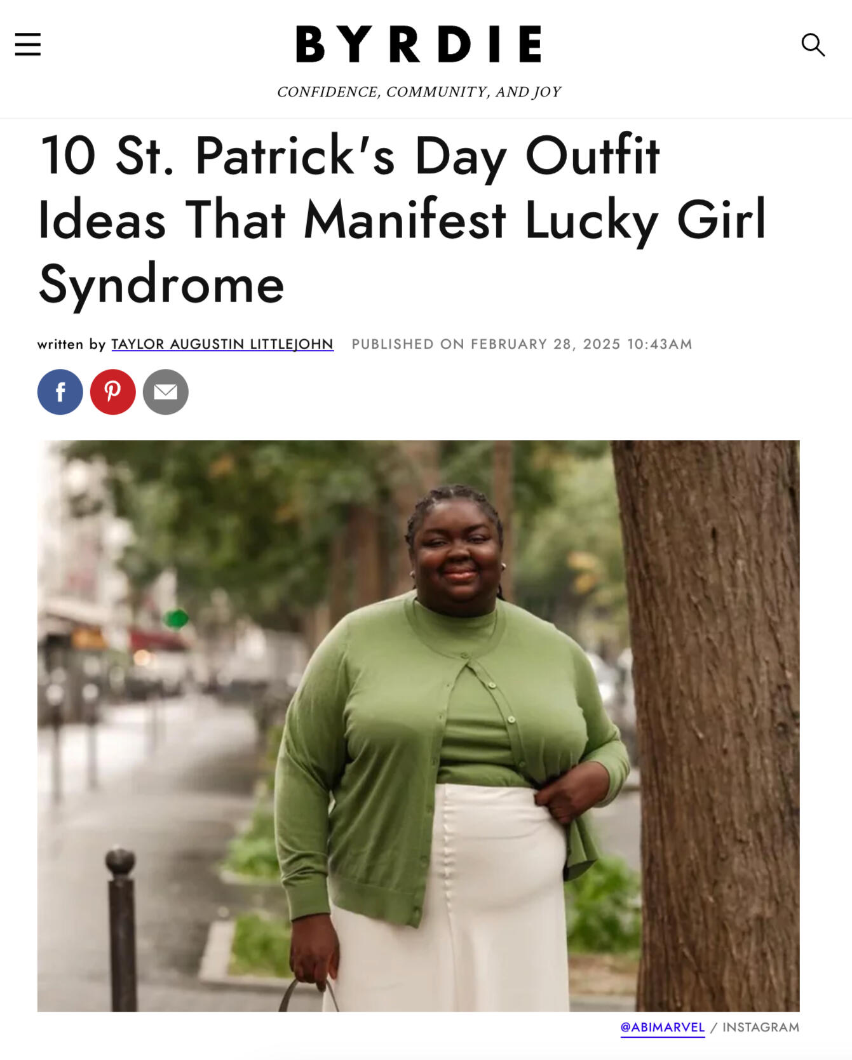
Task: Go to the Byrdie homepage logo
Action: [x=419, y=44]
